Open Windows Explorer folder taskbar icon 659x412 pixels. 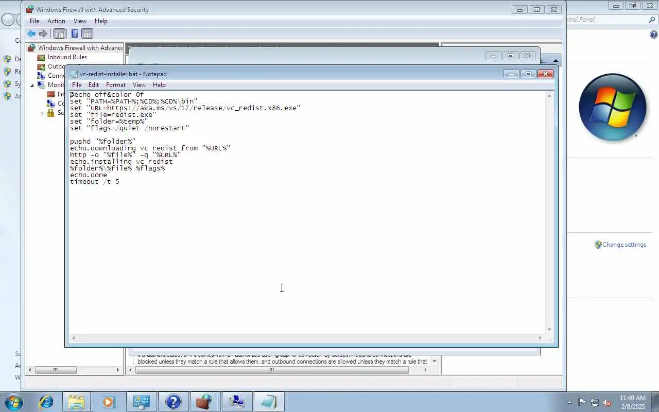point(76,402)
